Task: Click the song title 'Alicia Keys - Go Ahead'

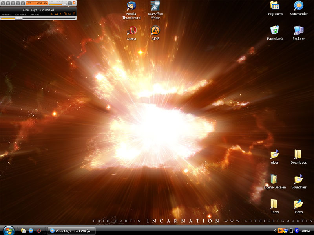Action: click(x=38, y=10)
